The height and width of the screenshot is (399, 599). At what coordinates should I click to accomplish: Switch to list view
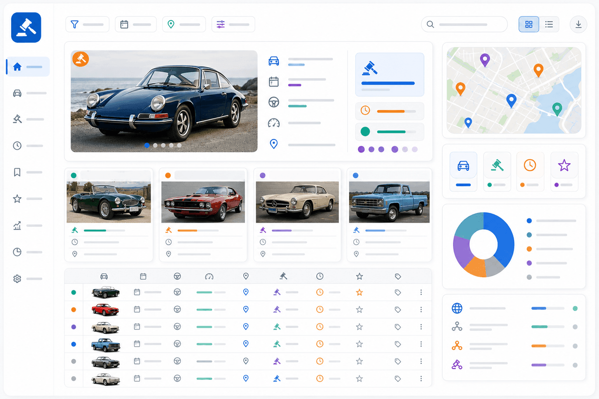pos(549,24)
